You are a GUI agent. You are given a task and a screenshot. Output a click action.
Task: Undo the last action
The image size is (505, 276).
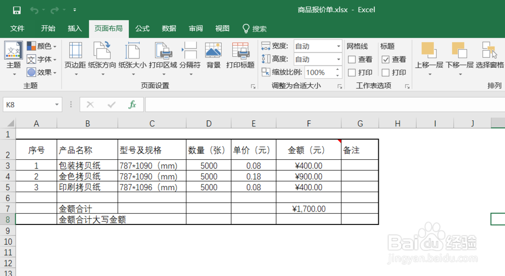pyautogui.click(x=34, y=10)
